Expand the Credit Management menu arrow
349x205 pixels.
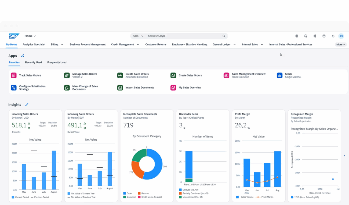click(x=138, y=45)
